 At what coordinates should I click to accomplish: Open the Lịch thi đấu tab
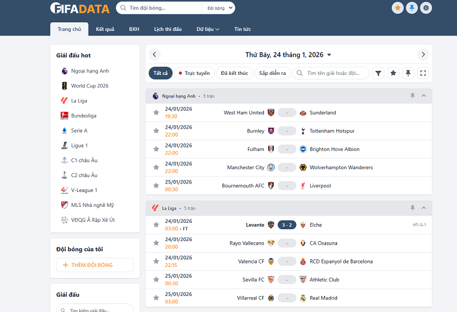click(168, 29)
